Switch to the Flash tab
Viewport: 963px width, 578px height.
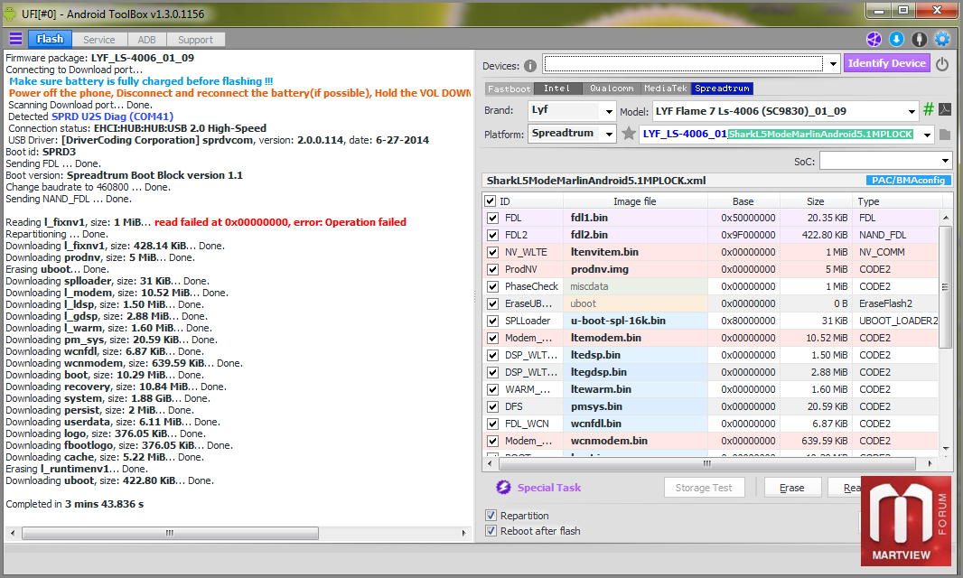(x=50, y=39)
